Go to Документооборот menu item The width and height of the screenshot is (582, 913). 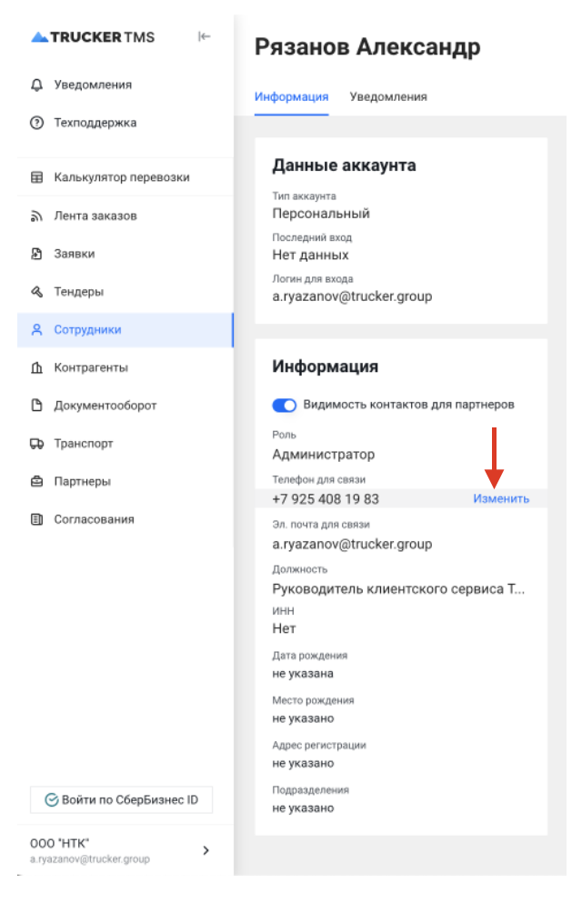105,406
